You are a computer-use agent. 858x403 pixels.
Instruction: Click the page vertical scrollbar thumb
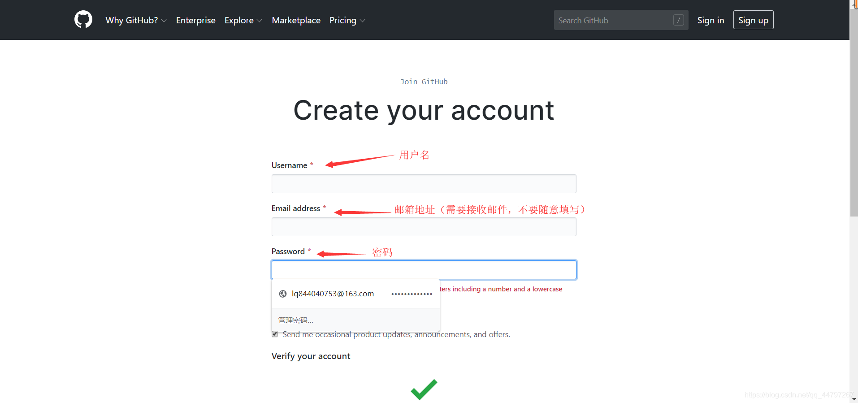coord(854,112)
